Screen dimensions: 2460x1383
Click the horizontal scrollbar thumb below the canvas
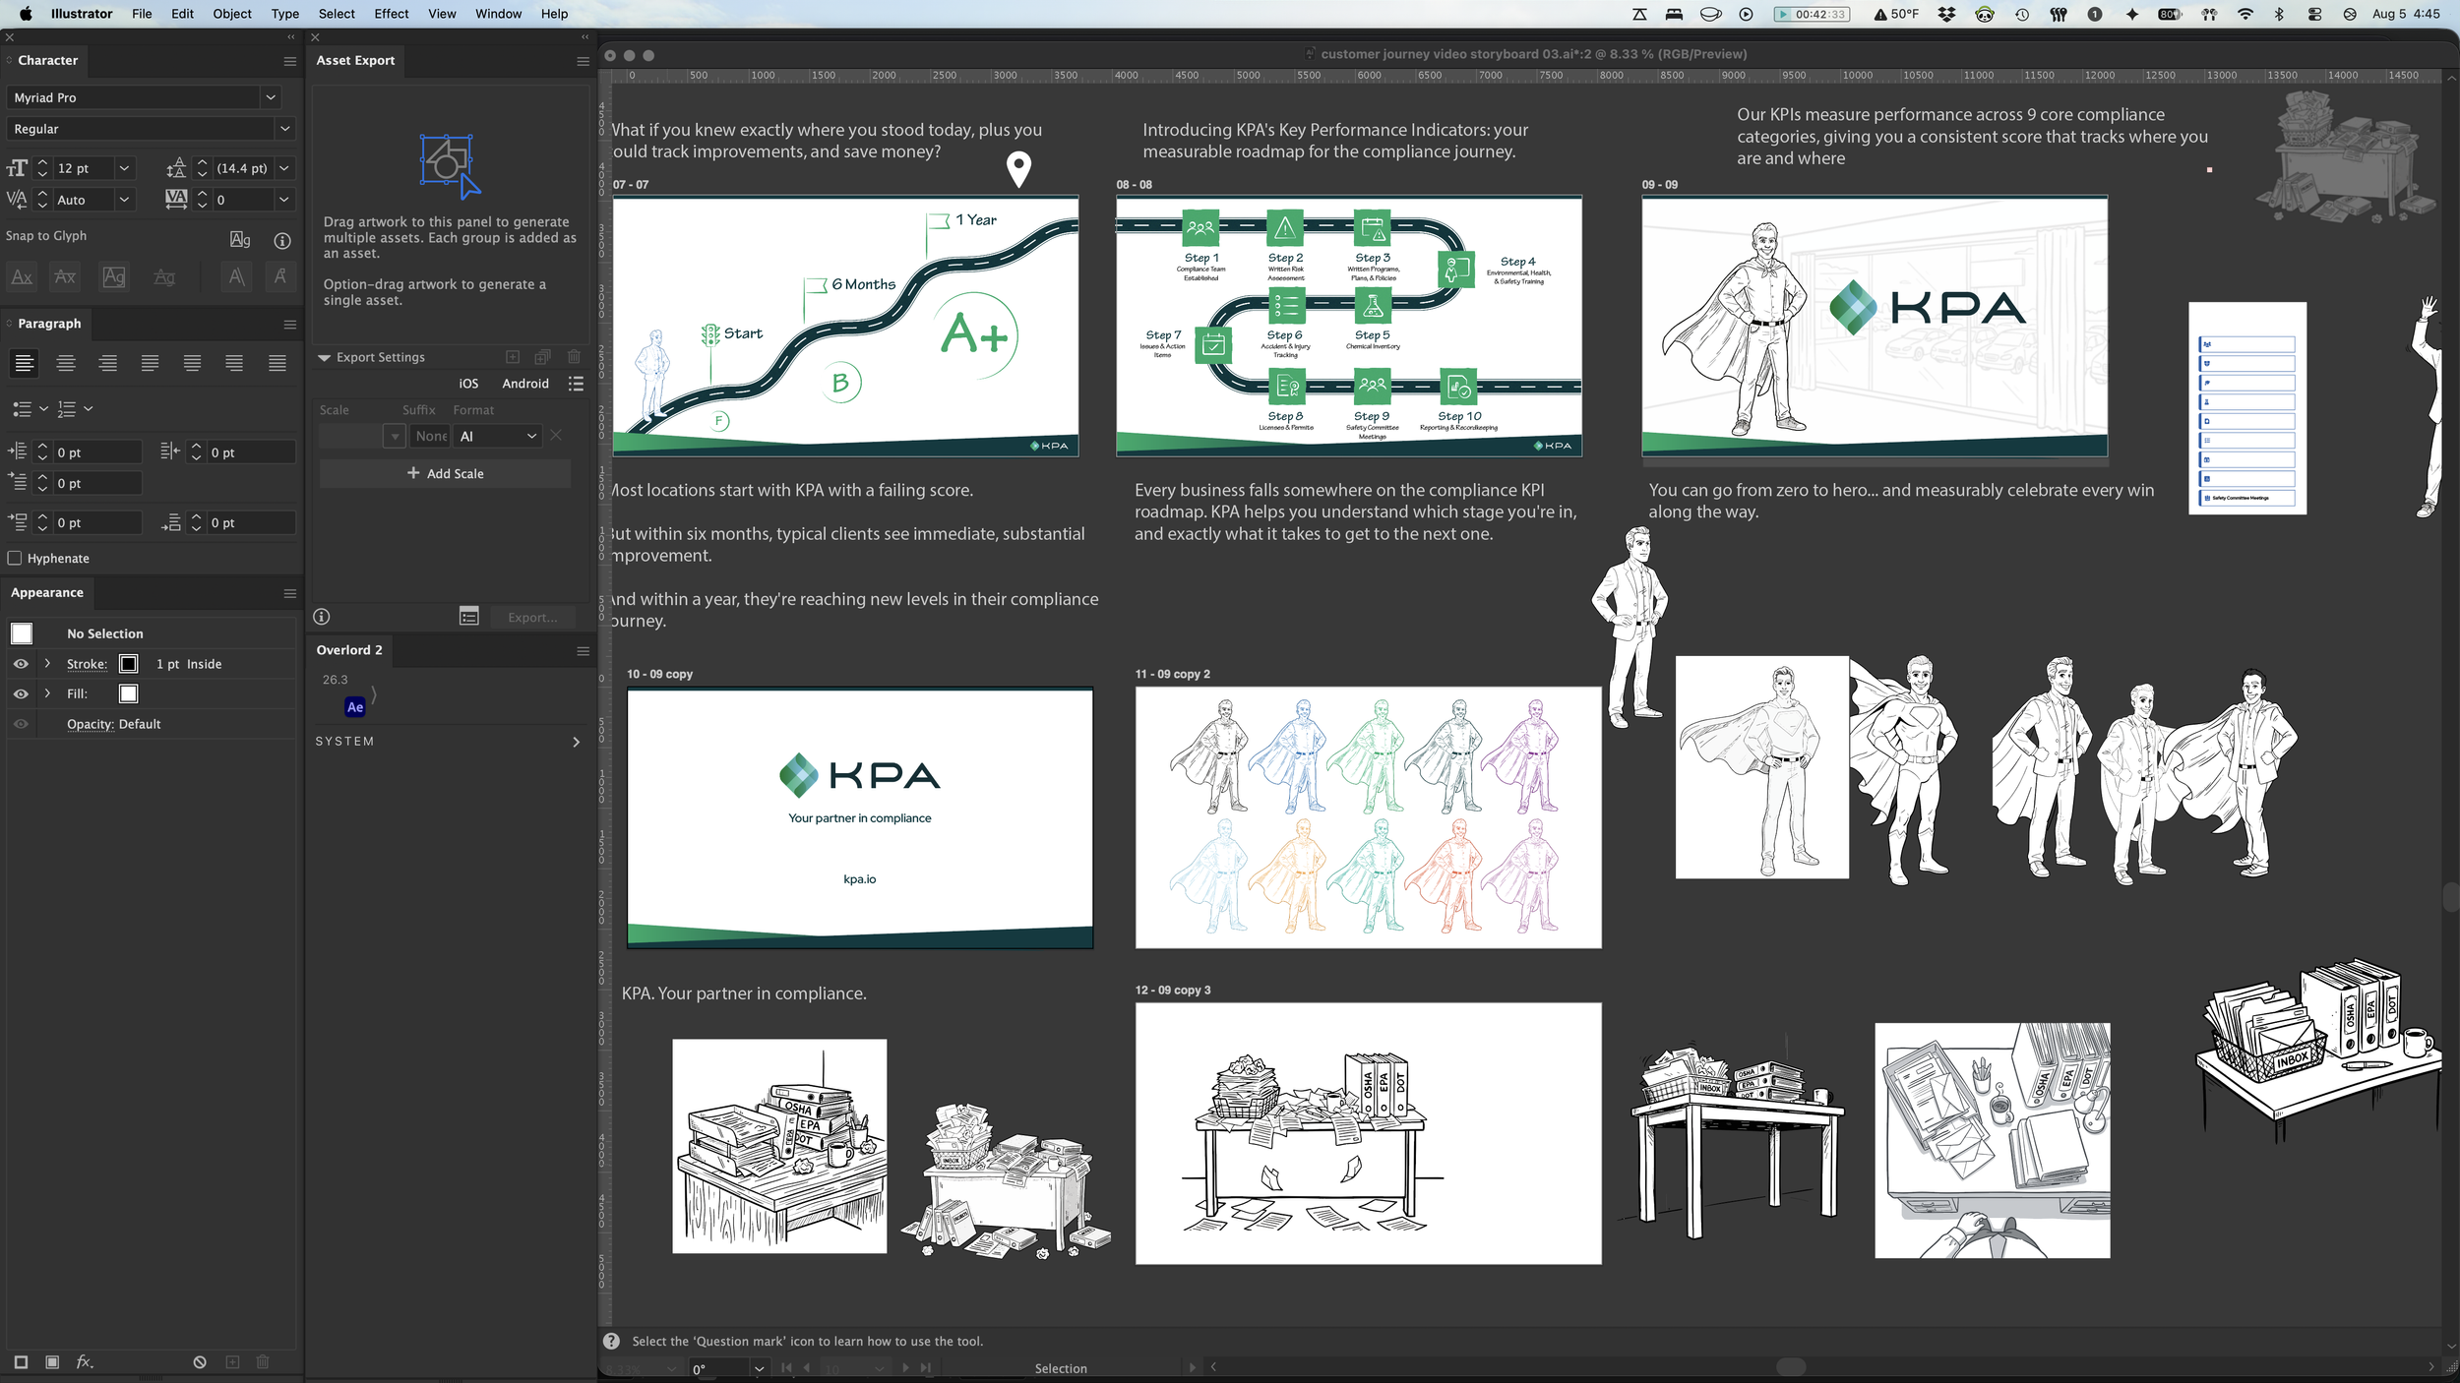click(1791, 1367)
